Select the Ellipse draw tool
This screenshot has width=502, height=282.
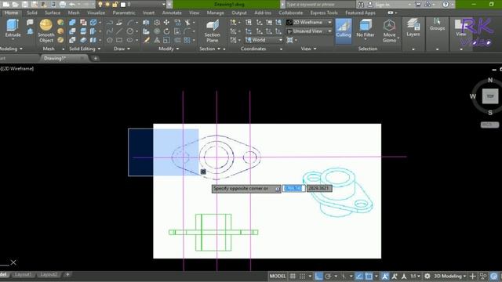(x=130, y=40)
